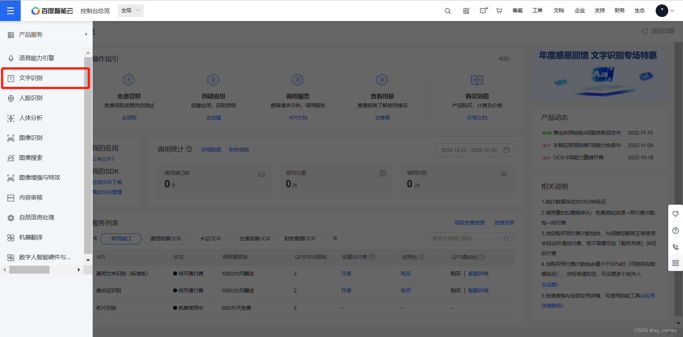
Task: Click the 去领取 link
Action: (129, 118)
